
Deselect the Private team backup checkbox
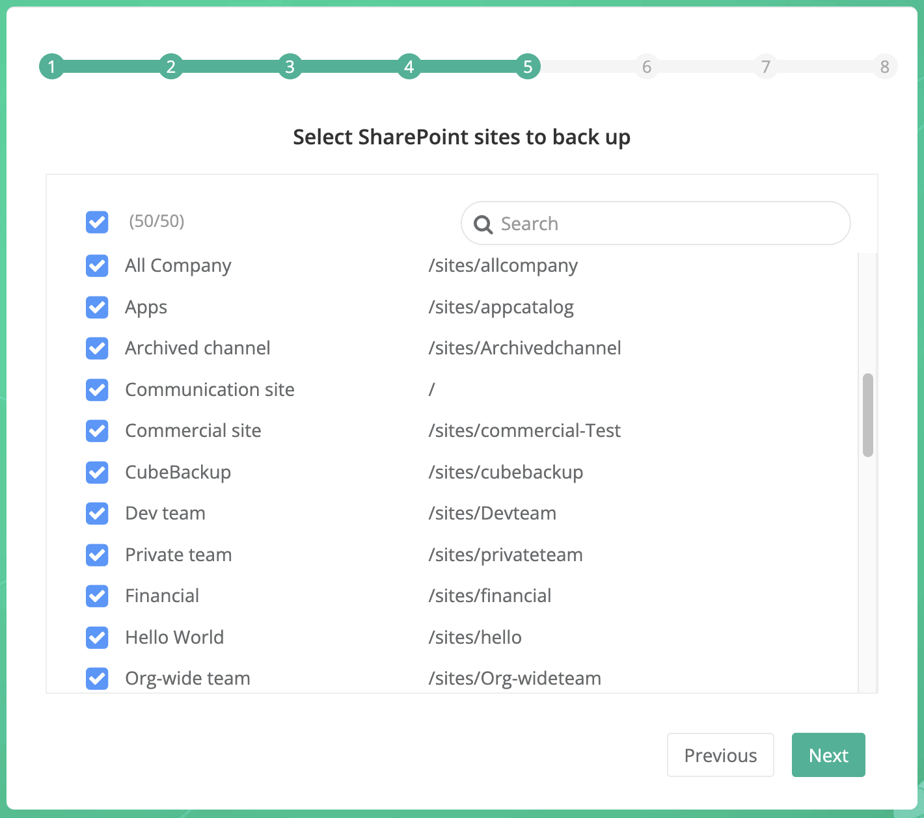click(96, 555)
